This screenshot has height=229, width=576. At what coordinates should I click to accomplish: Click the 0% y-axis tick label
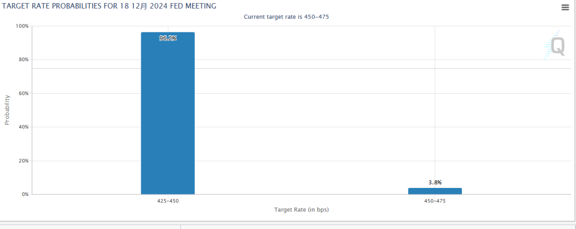click(x=25, y=194)
